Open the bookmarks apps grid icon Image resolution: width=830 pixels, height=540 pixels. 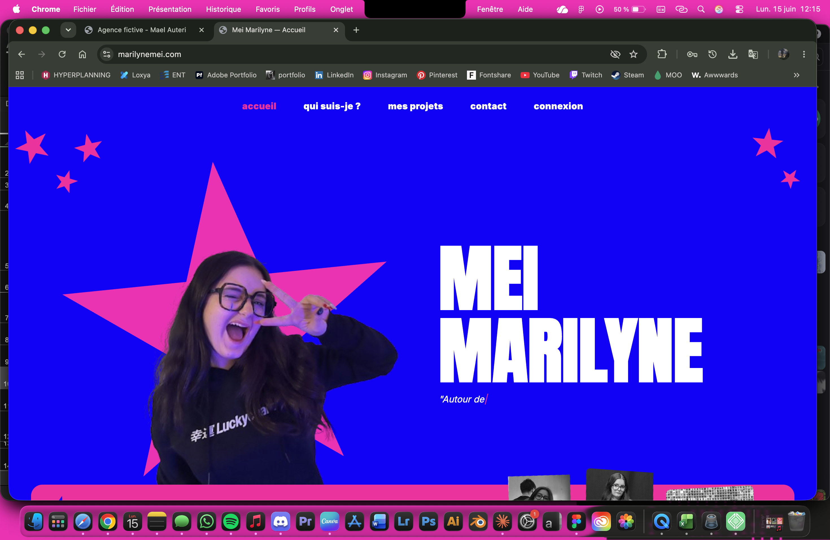click(x=20, y=75)
